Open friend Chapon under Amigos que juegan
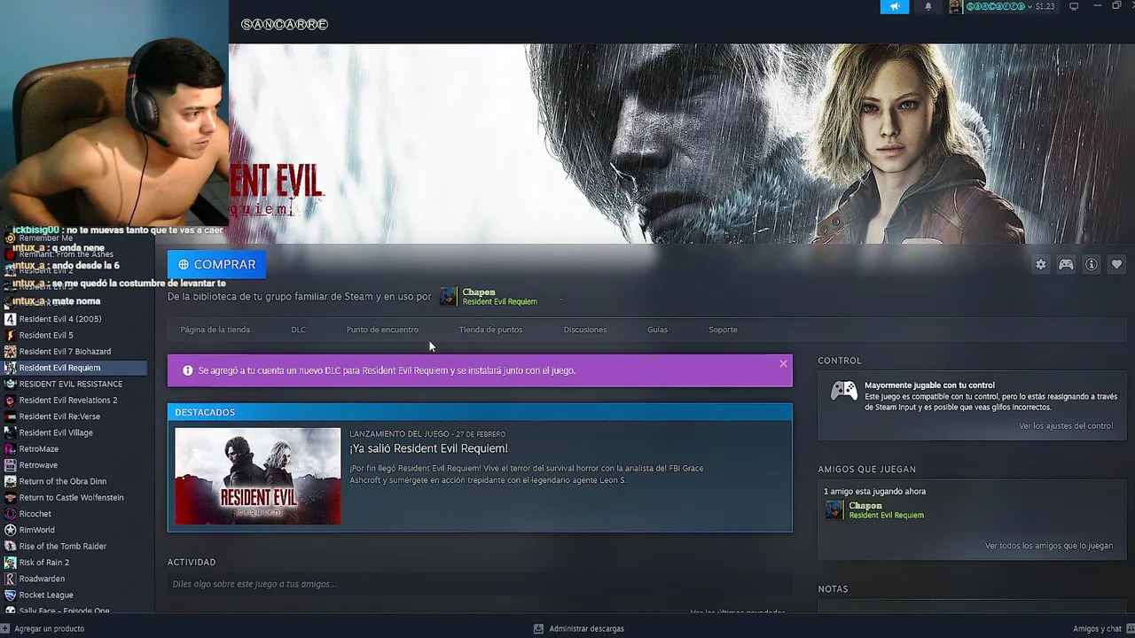1135x638 pixels. click(x=865, y=505)
